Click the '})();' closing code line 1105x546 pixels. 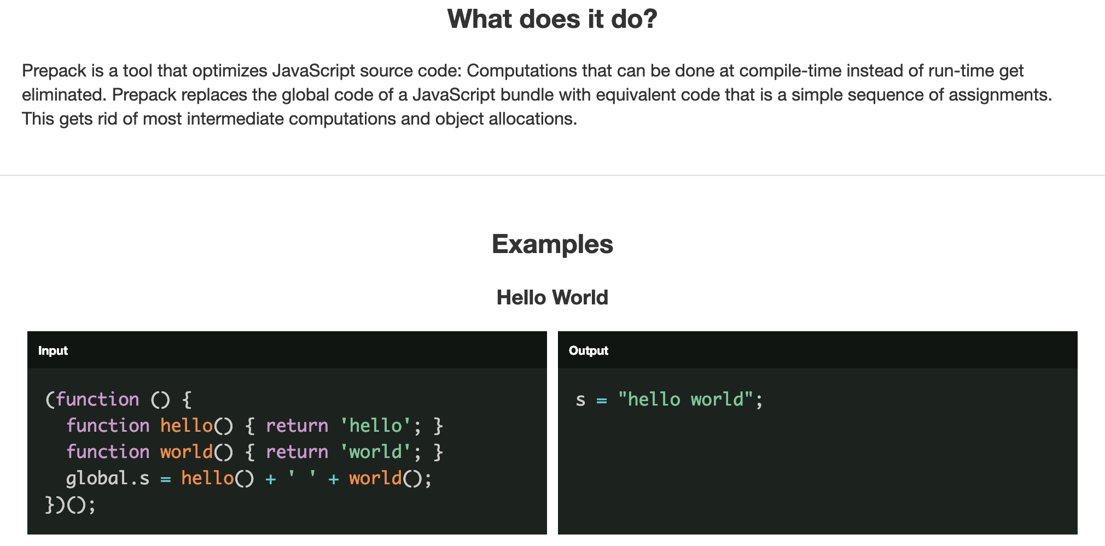click(71, 504)
